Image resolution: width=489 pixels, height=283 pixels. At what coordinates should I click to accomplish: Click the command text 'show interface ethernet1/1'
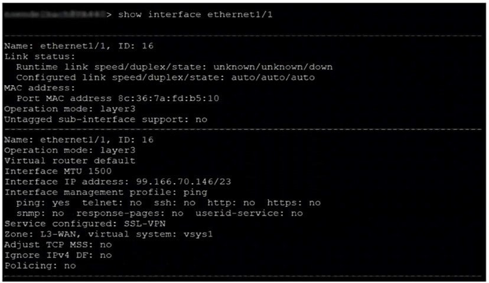tap(195, 15)
